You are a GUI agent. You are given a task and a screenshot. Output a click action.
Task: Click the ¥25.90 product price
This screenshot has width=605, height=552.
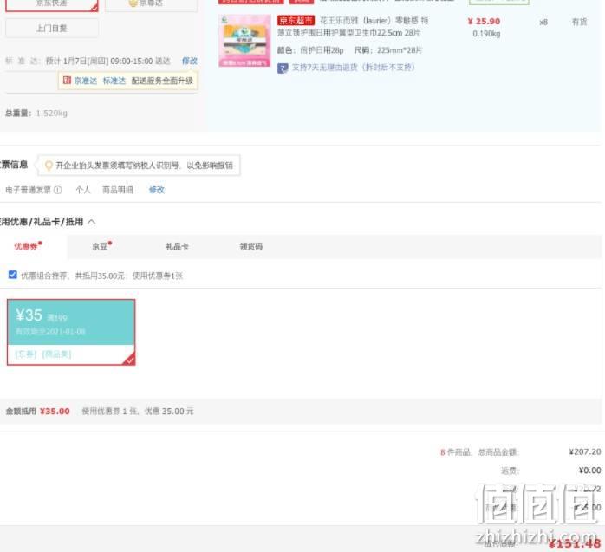pyautogui.click(x=484, y=22)
